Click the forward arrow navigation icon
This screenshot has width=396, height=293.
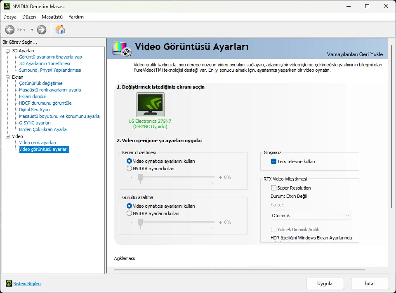[42, 30]
